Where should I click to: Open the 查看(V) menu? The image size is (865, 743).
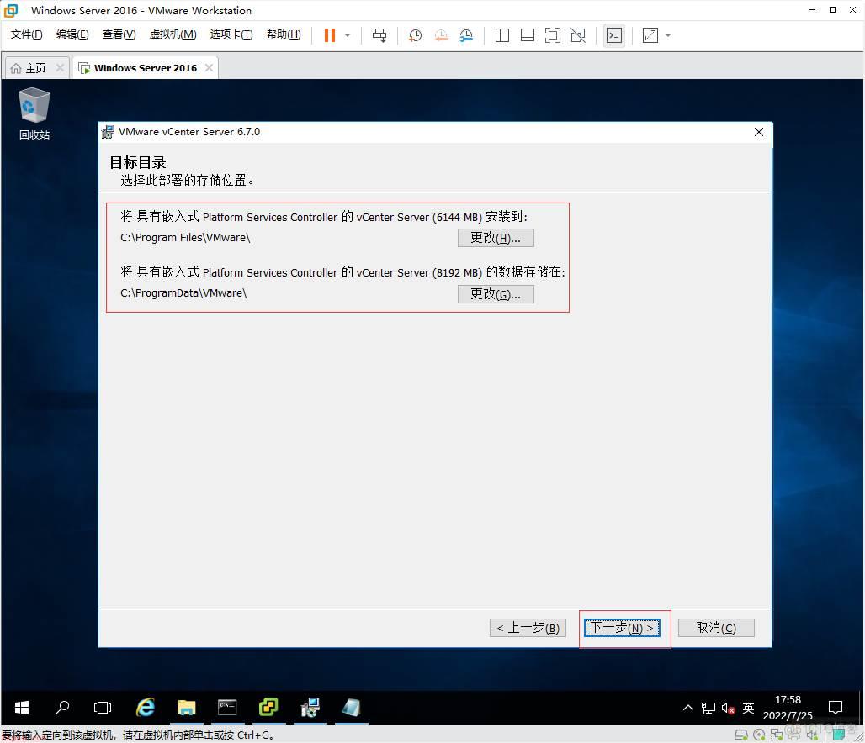pyautogui.click(x=119, y=34)
